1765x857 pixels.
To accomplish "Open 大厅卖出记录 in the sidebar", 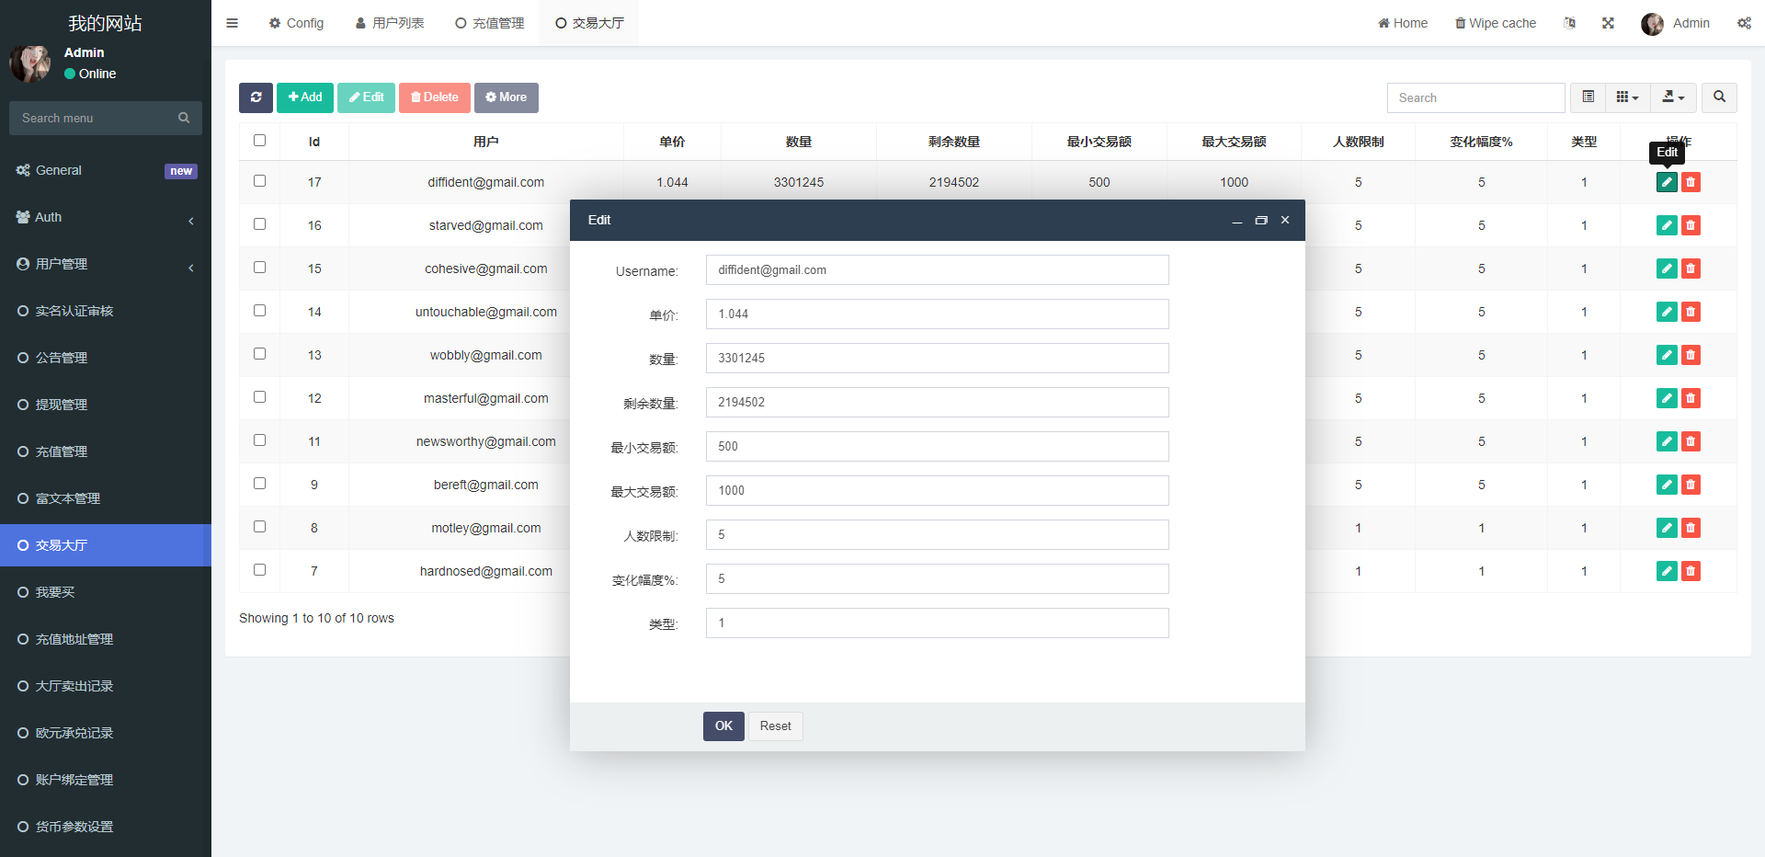I will (74, 686).
